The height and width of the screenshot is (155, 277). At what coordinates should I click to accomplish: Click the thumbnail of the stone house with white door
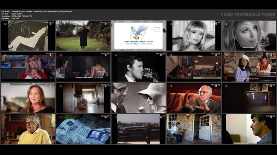(x=194, y=129)
